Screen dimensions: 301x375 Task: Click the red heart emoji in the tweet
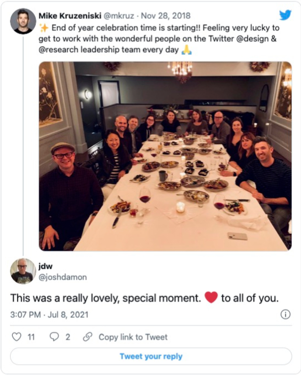tap(211, 298)
